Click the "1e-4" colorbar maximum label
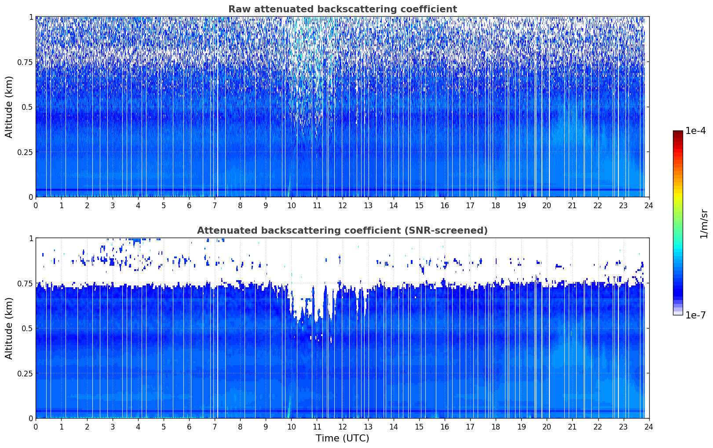 point(695,131)
